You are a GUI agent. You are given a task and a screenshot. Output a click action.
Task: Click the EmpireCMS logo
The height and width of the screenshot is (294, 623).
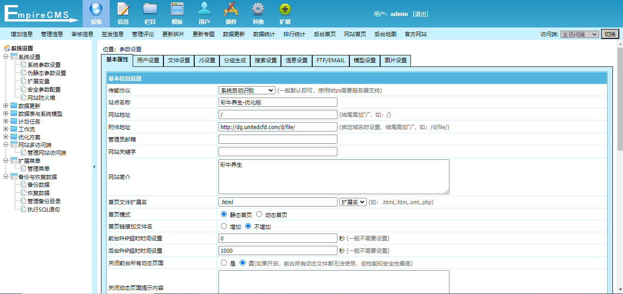pos(41,13)
